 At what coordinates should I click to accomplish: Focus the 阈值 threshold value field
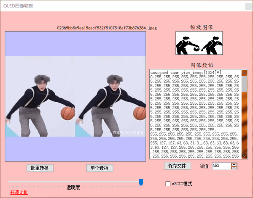coord(221,166)
